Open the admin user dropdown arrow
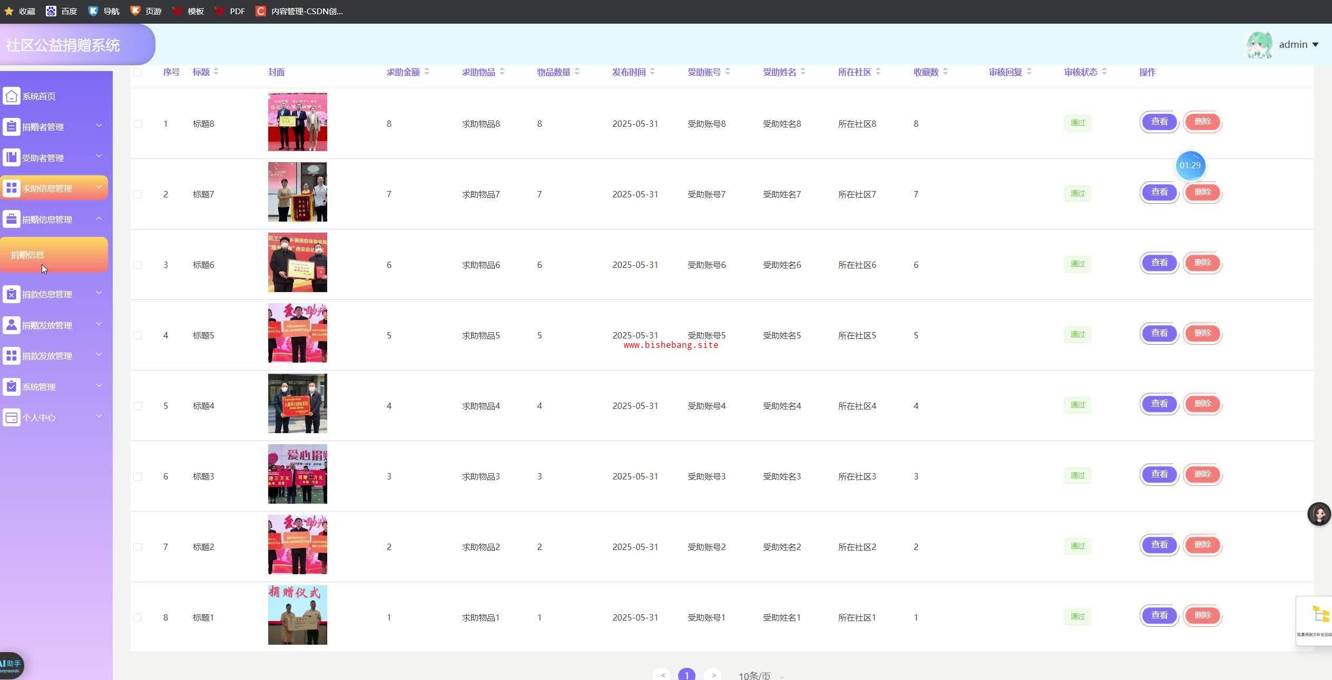This screenshot has width=1332, height=680. (1315, 45)
